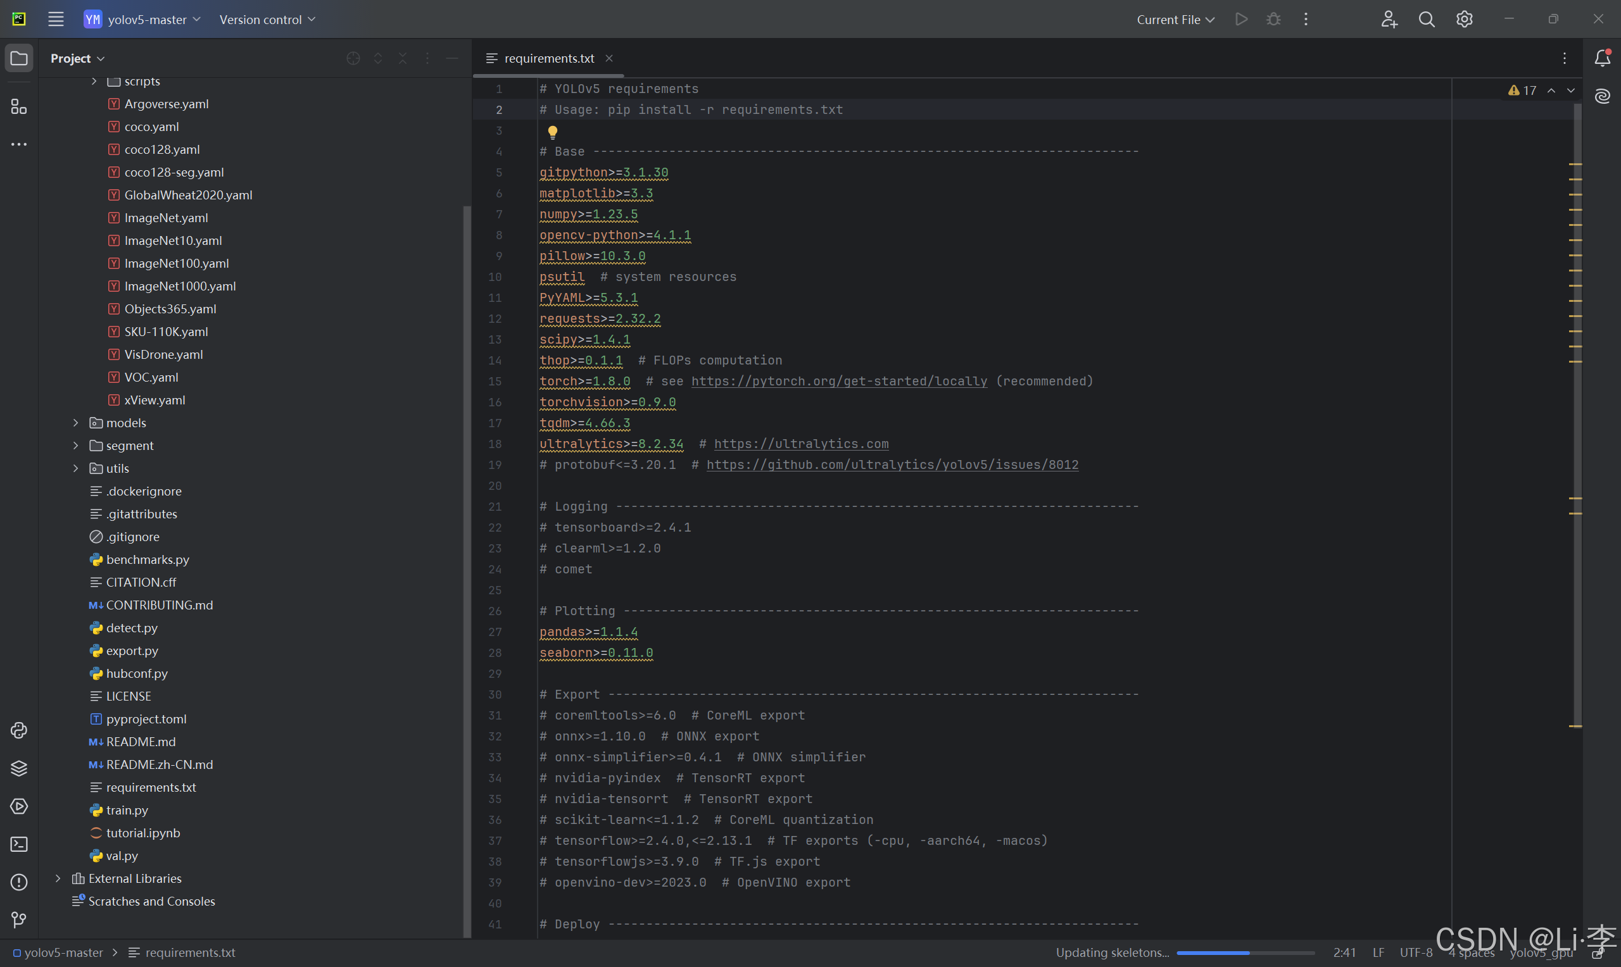Open the ultralytics.com hyperlink

801,444
